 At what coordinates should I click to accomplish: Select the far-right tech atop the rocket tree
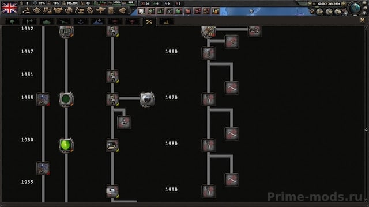tap(255, 31)
